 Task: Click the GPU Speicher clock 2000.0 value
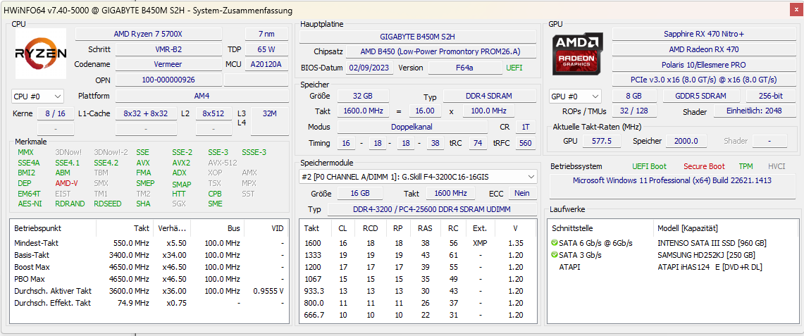click(686, 142)
